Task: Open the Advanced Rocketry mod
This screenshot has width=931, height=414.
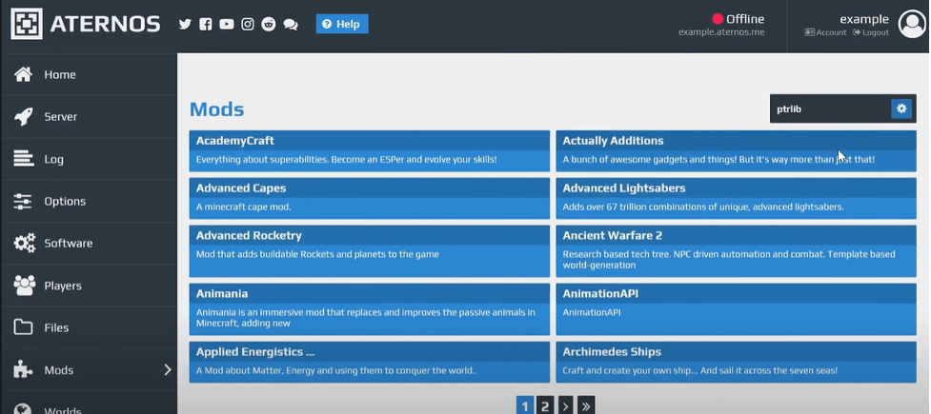Action: [x=370, y=251]
